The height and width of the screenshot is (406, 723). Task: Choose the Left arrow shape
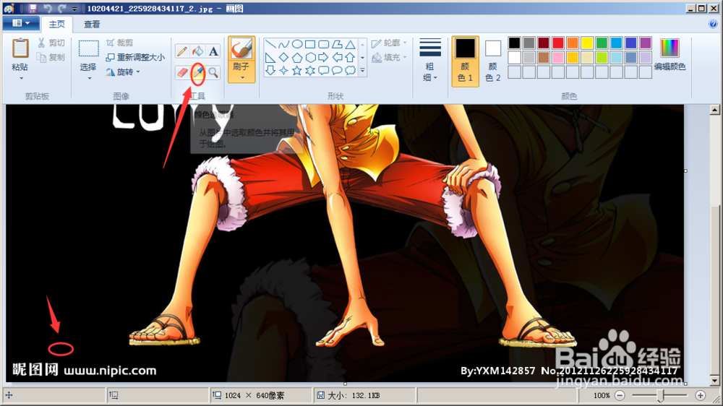(337, 58)
